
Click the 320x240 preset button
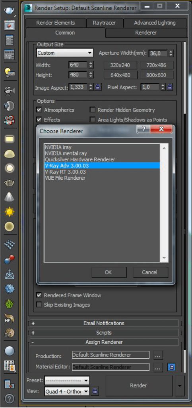coord(120,65)
